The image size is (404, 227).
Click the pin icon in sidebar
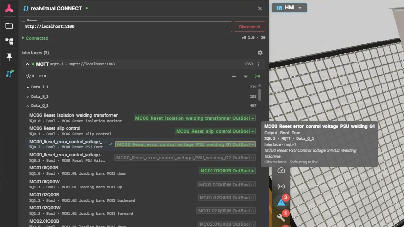(9, 57)
